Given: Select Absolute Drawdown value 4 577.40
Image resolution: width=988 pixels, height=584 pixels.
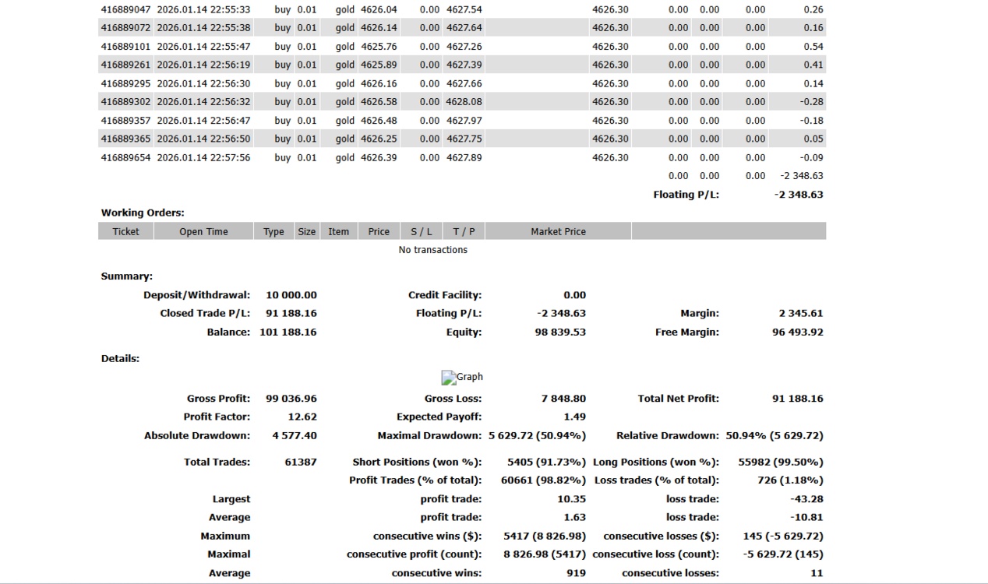Looking at the screenshot, I should [x=295, y=435].
